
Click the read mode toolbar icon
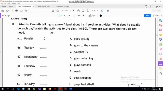(108, 11)
